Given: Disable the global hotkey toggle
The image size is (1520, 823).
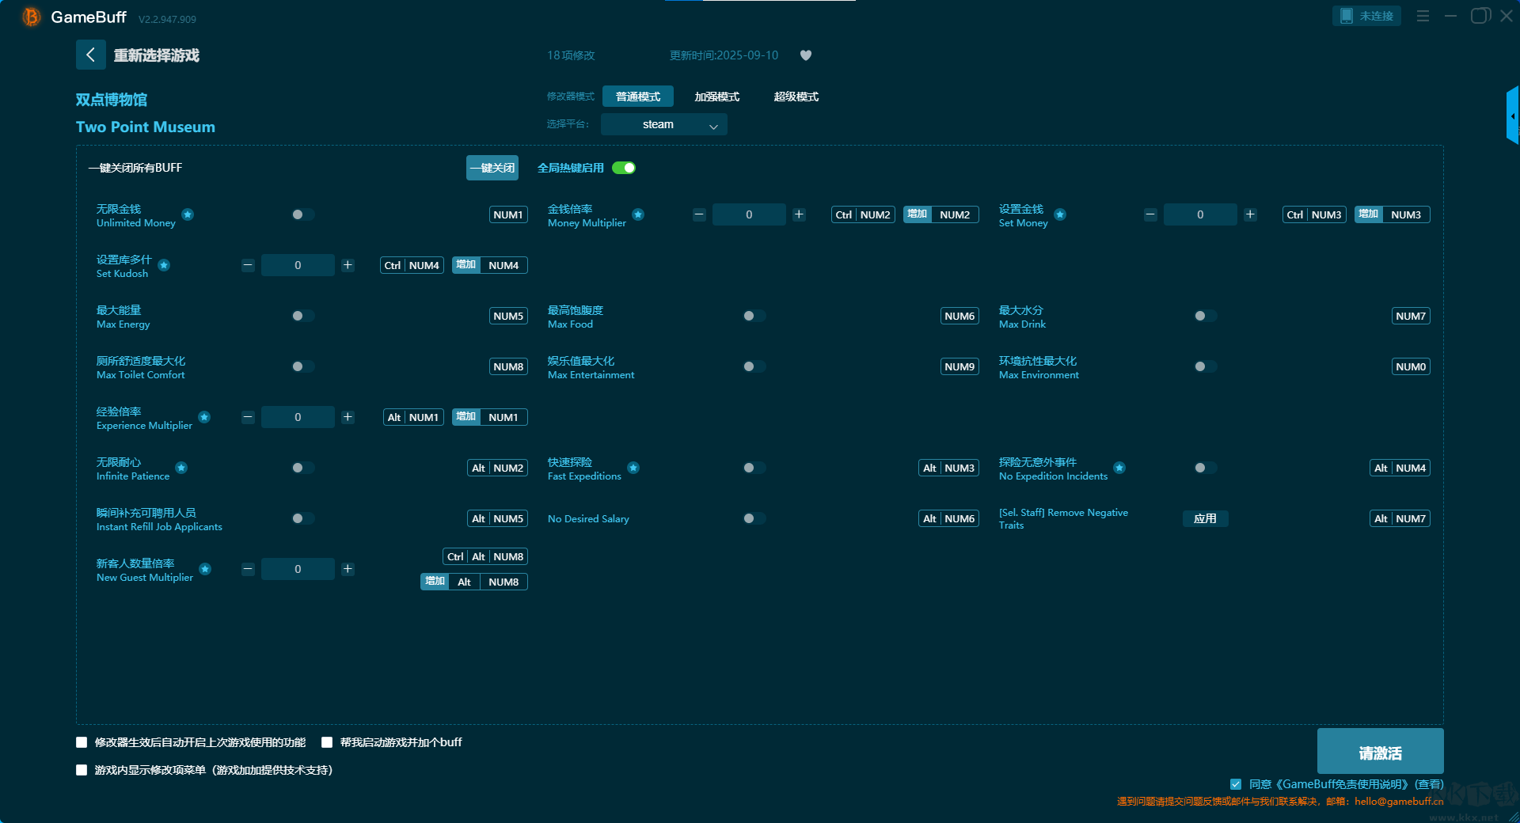Looking at the screenshot, I should click(624, 168).
